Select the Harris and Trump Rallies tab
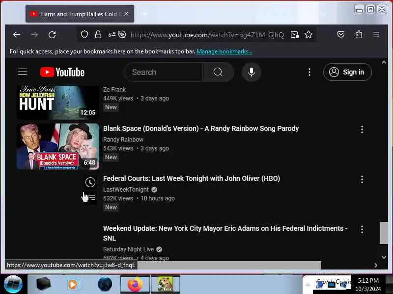Image resolution: width=393 pixels, height=294 pixels. coord(80,14)
